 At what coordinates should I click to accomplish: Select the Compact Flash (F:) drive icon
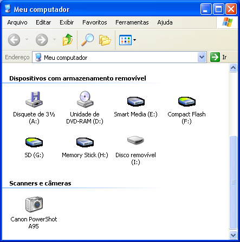[x=187, y=102]
